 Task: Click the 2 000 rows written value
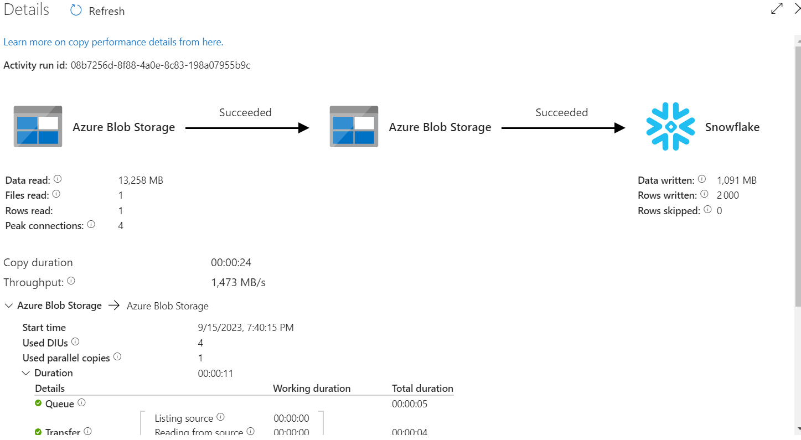[727, 195]
